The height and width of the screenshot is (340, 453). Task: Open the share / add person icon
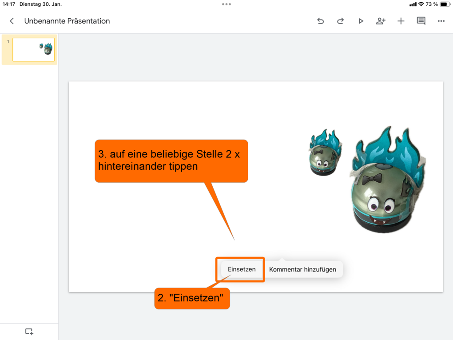(x=381, y=21)
